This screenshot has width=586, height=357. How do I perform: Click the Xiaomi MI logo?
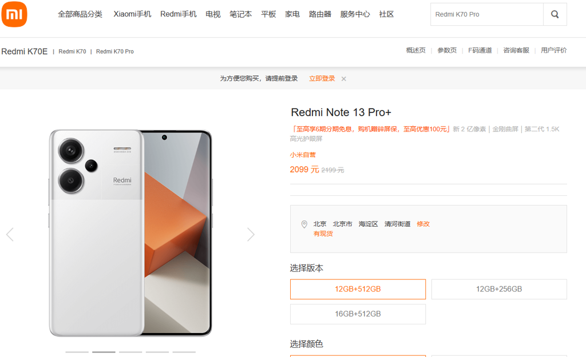pos(14,14)
